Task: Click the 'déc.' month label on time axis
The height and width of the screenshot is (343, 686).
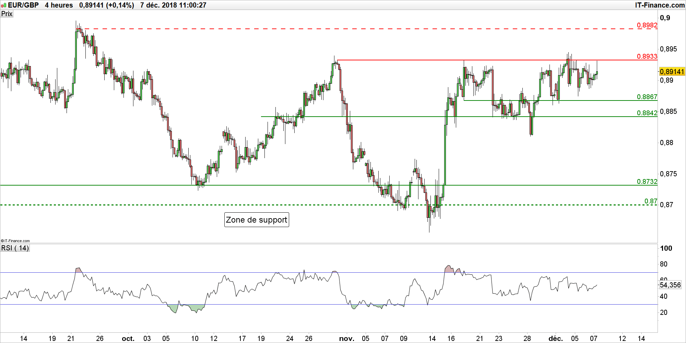Action: coord(556,339)
